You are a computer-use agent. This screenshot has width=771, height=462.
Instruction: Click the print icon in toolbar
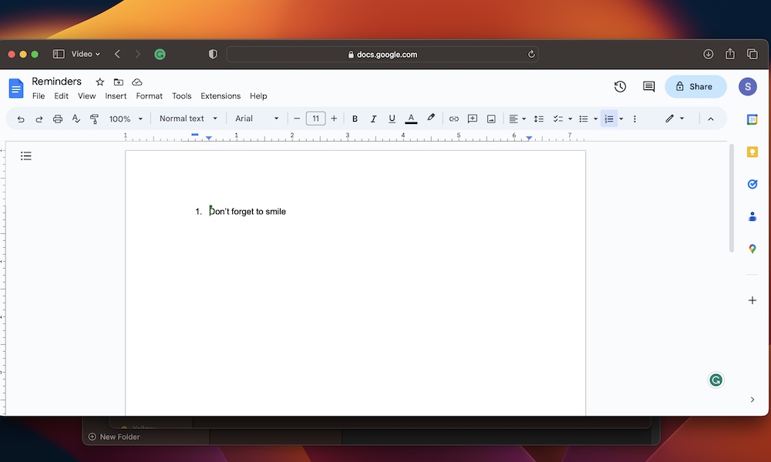(58, 119)
